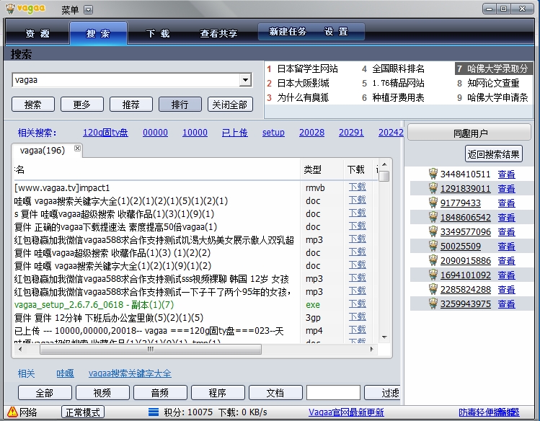
Task: Click the 更多 button
Action: coord(82,105)
